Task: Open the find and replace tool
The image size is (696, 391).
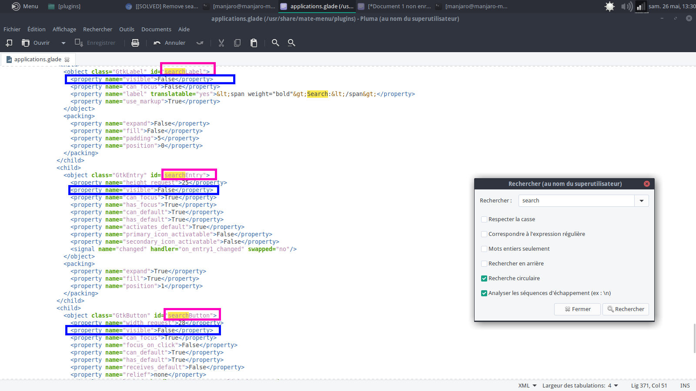Action: (x=291, y=43)
